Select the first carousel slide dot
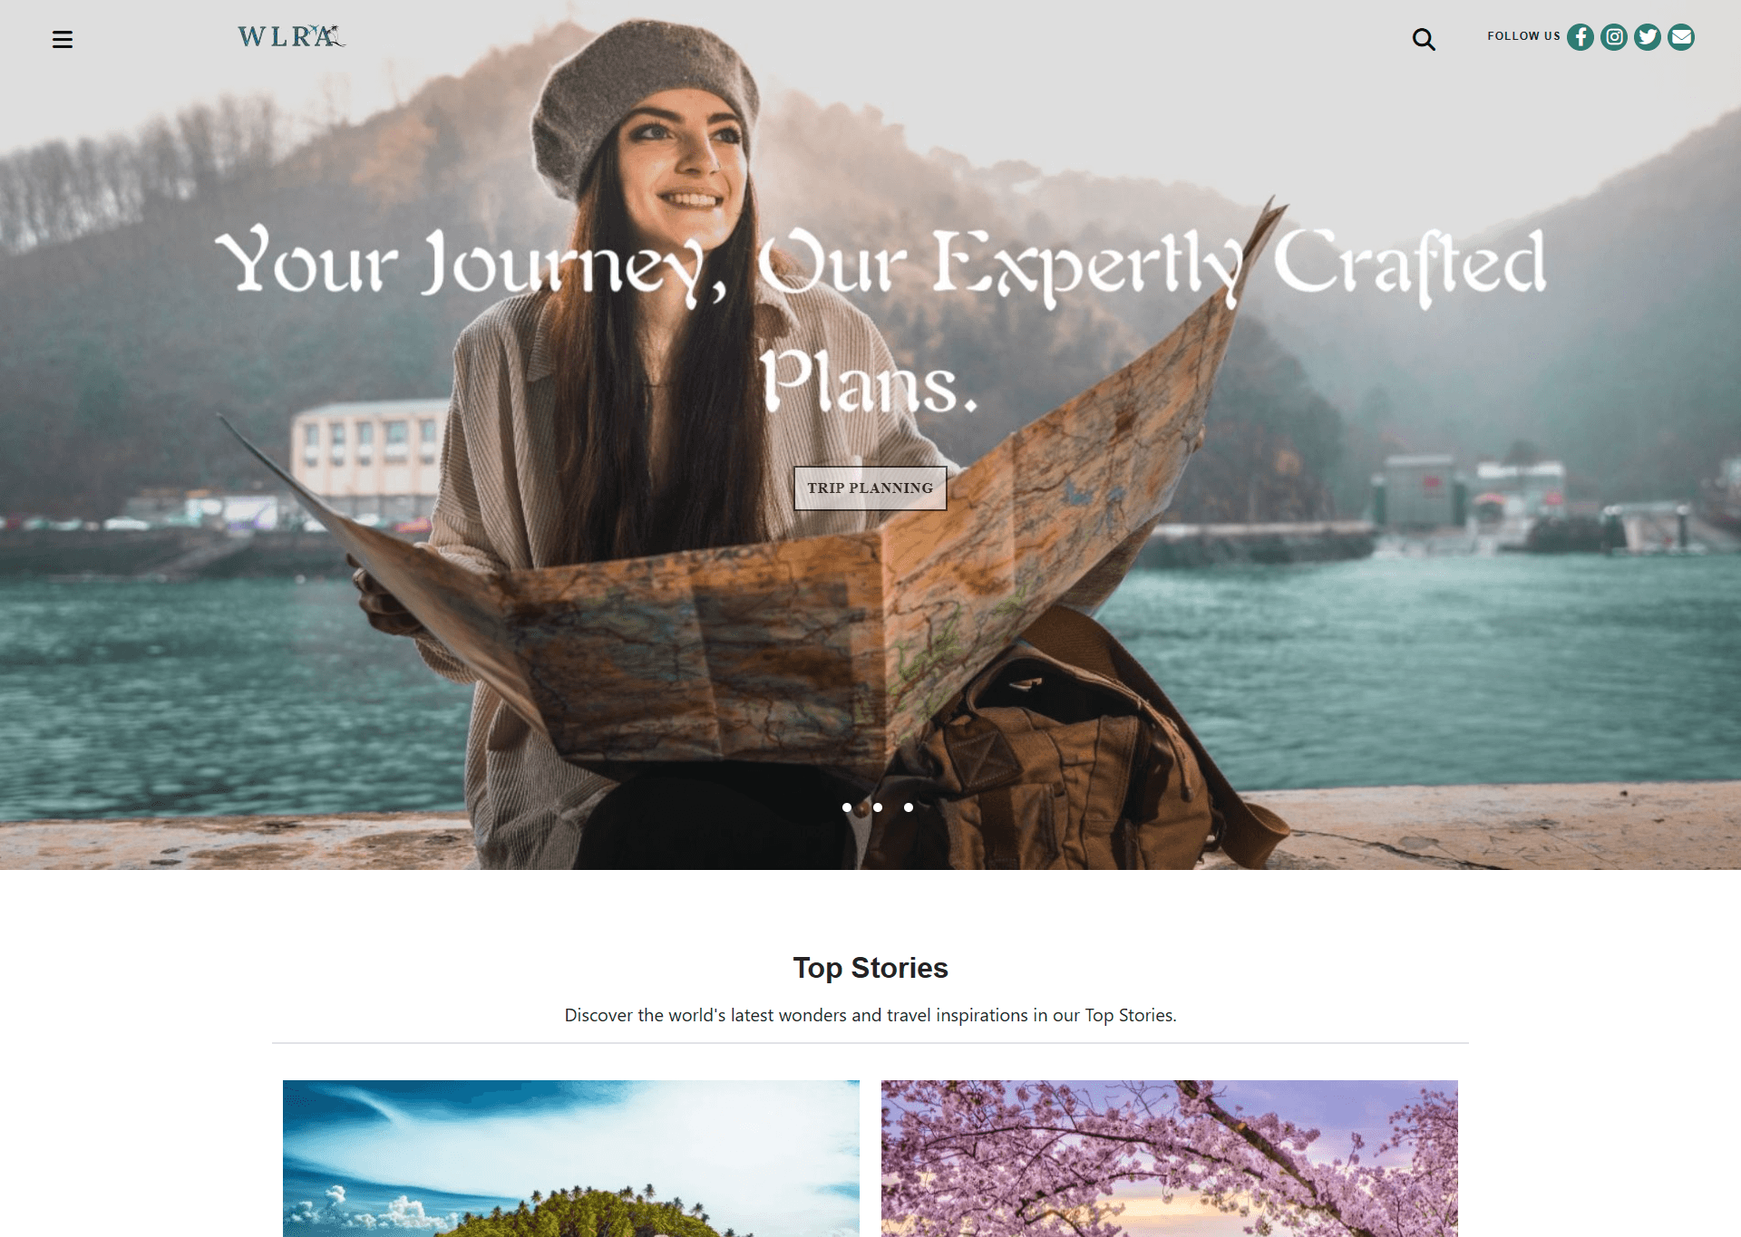Screen dimensions: 1741x1237 (x=847, y=807)
